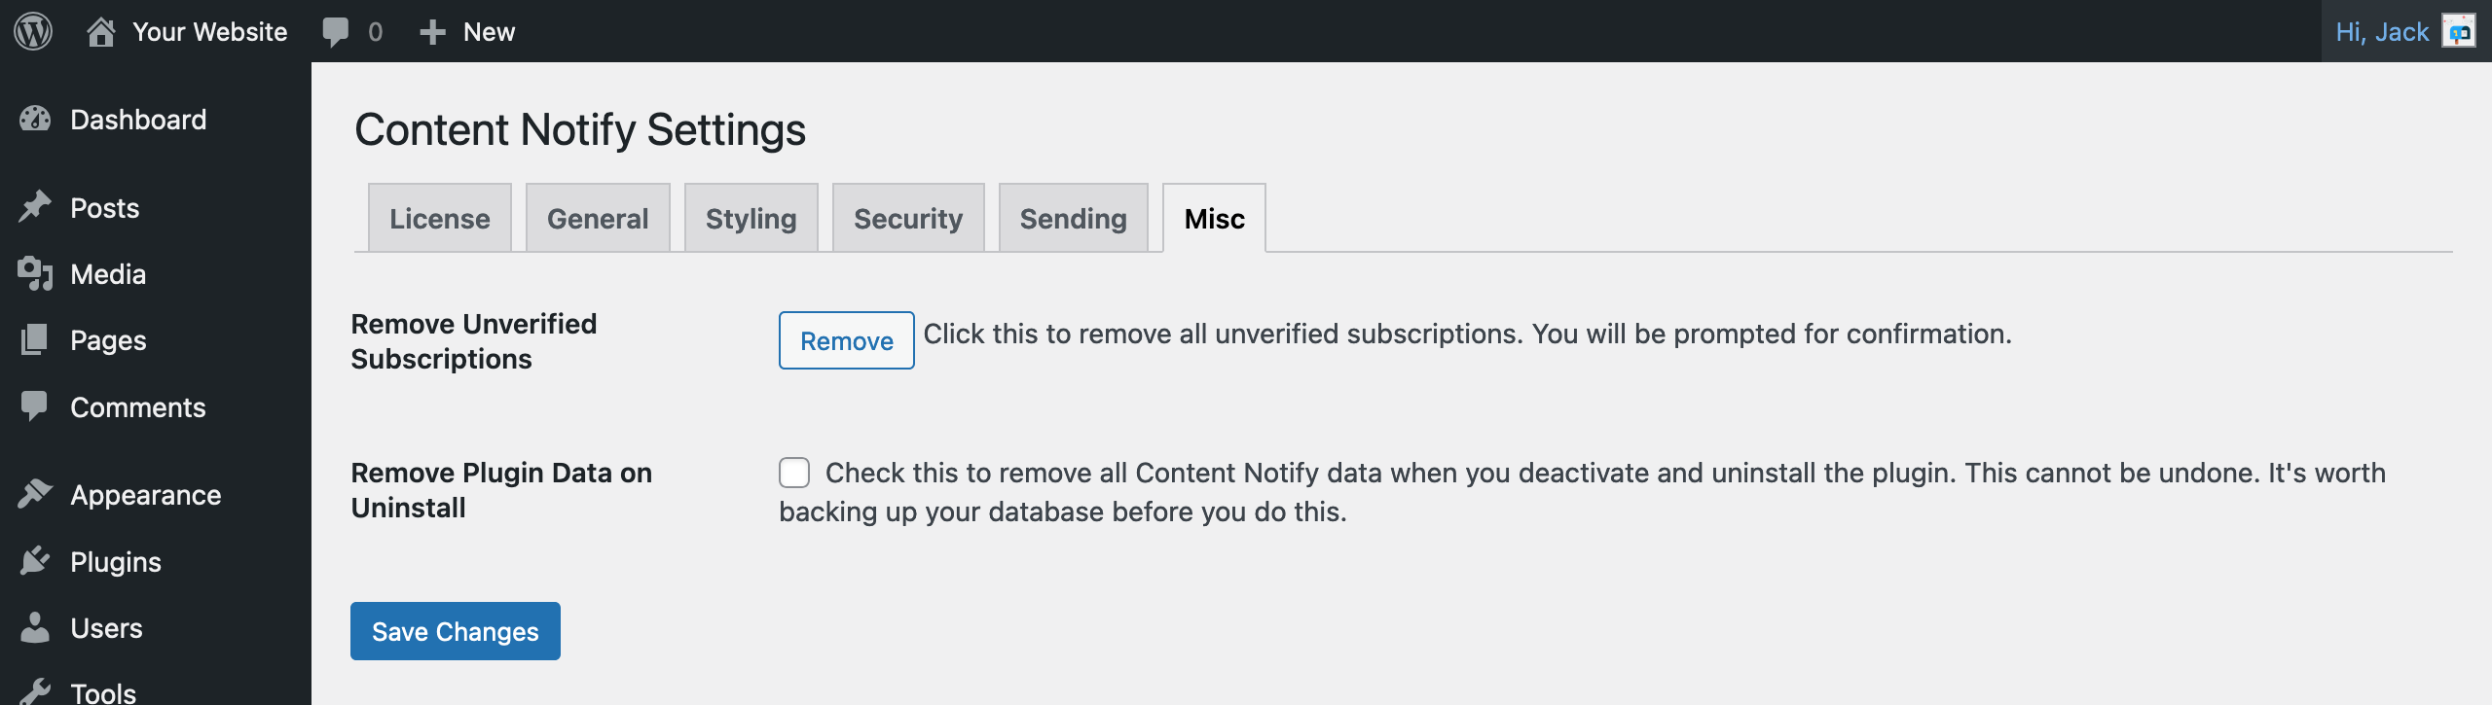The height and width of the screenshot is (705, 2492).
Task: Click the plus New icon
Action: (432, 32)
